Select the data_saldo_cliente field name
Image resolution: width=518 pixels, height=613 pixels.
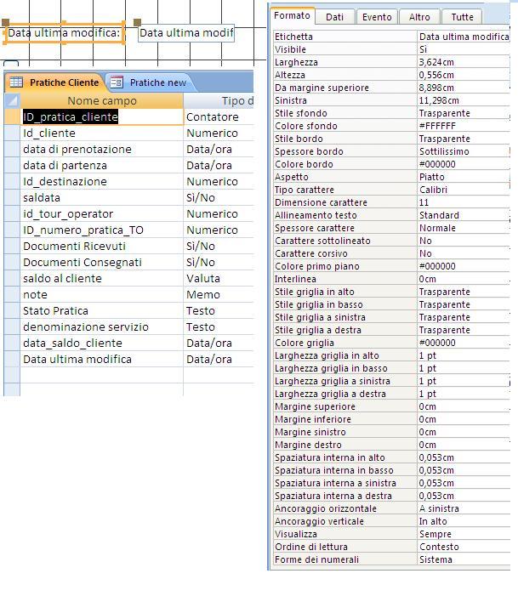tap(102, 343)
